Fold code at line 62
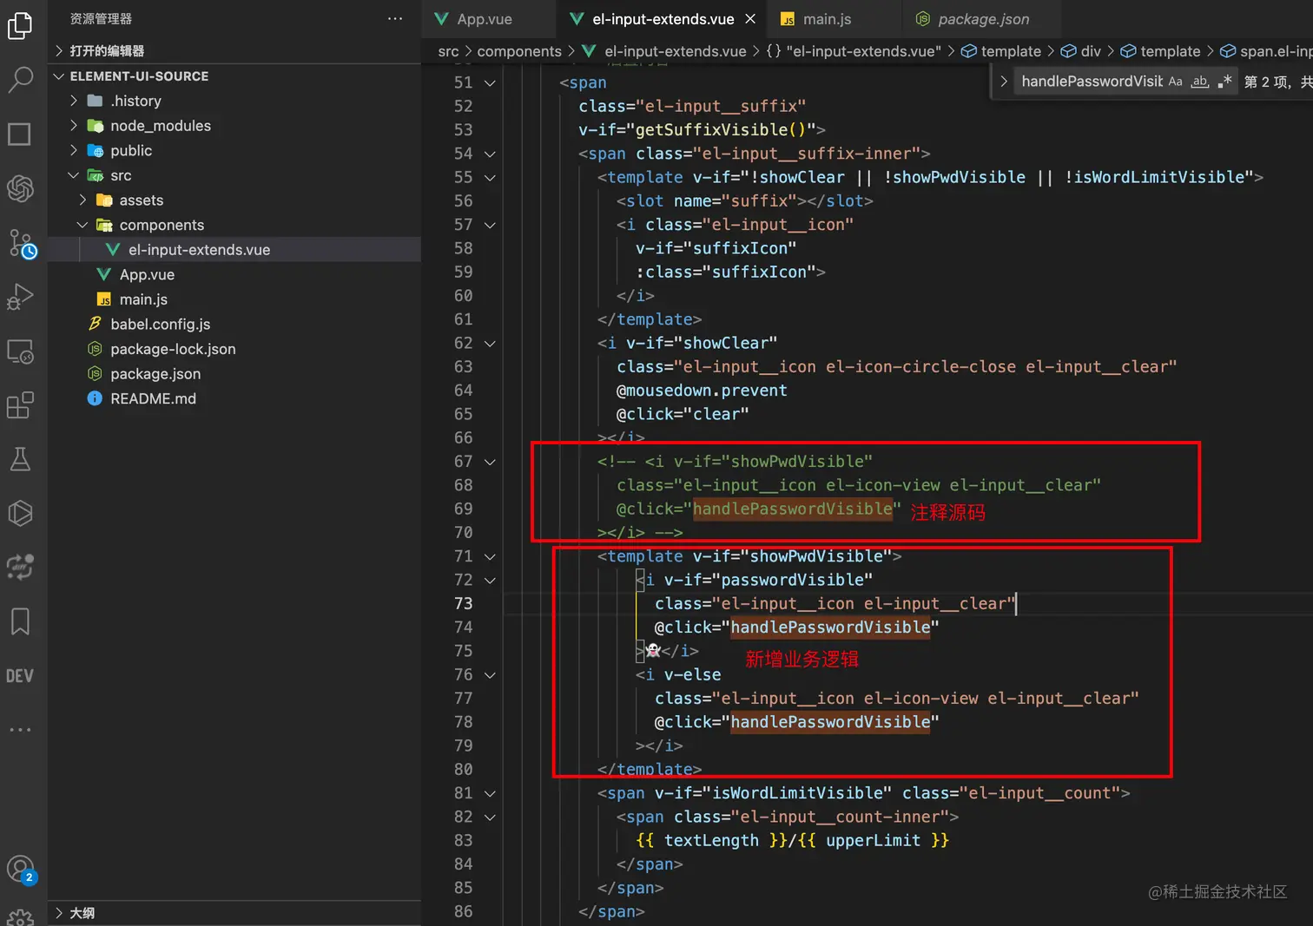 coord(490,344)
